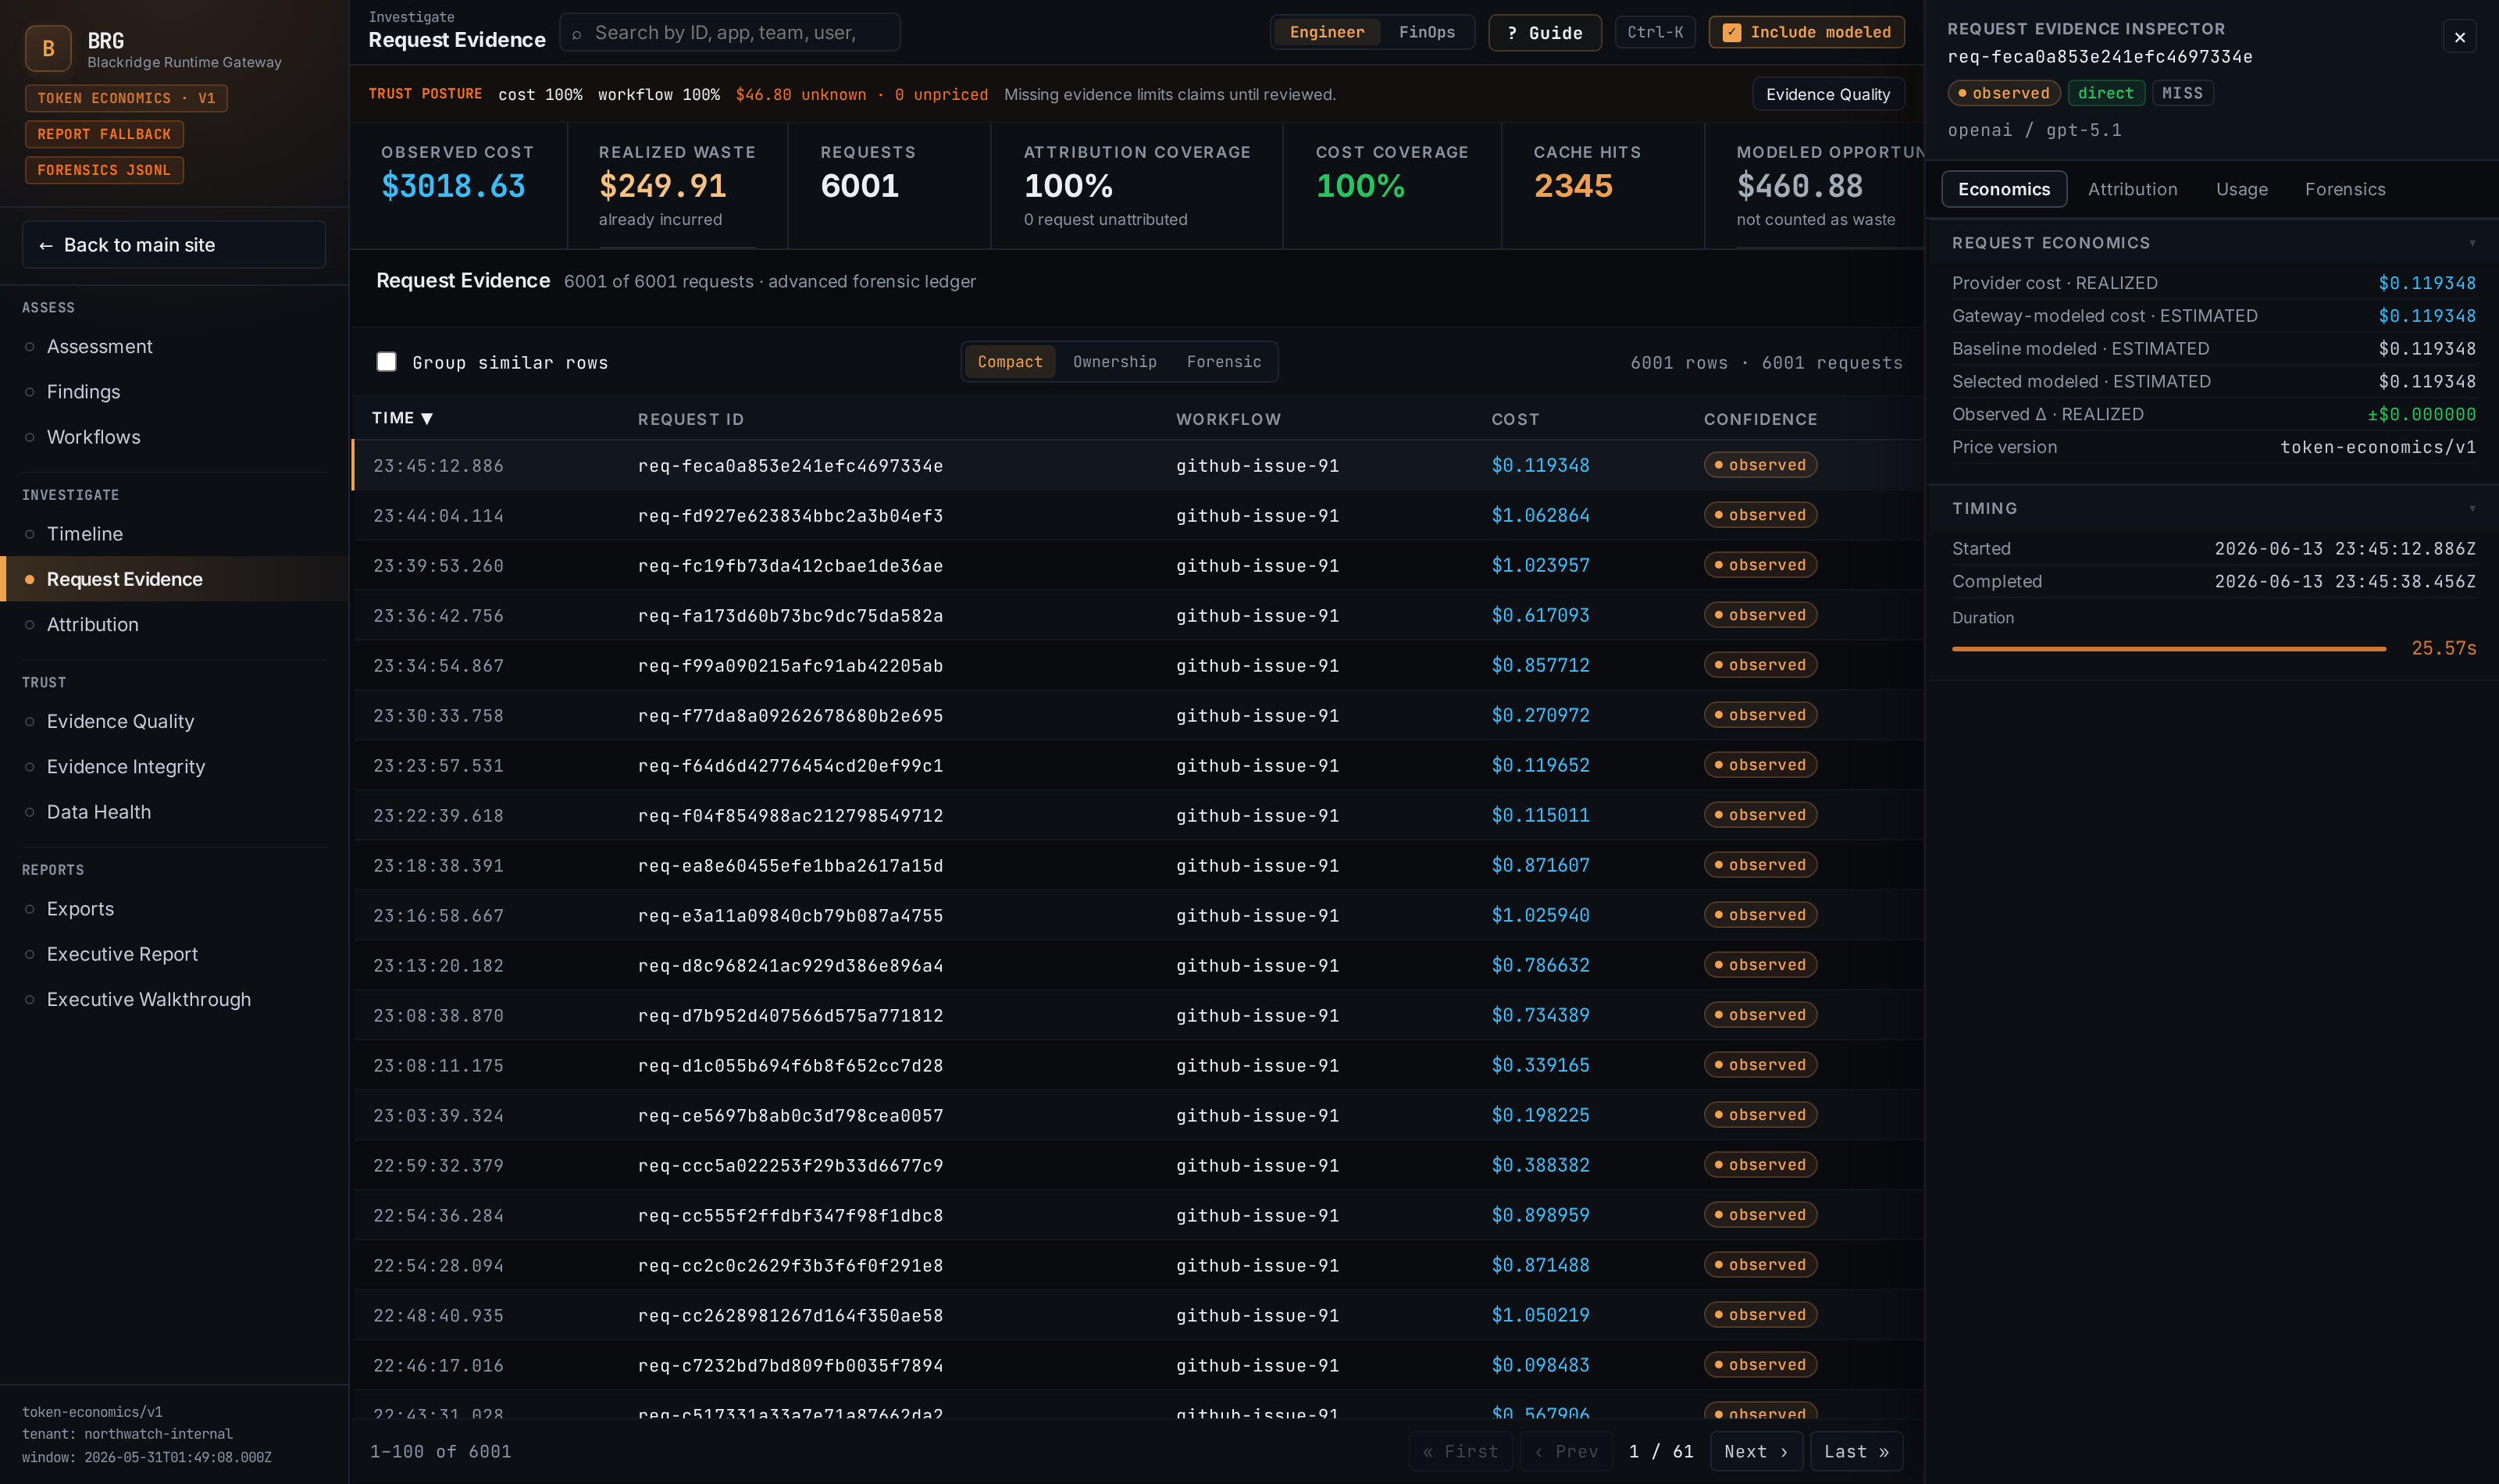The width and height of the screenshot is (2499, 1484).
Task: Collapse the Request Economics section
Action: tap(2472, 243)
